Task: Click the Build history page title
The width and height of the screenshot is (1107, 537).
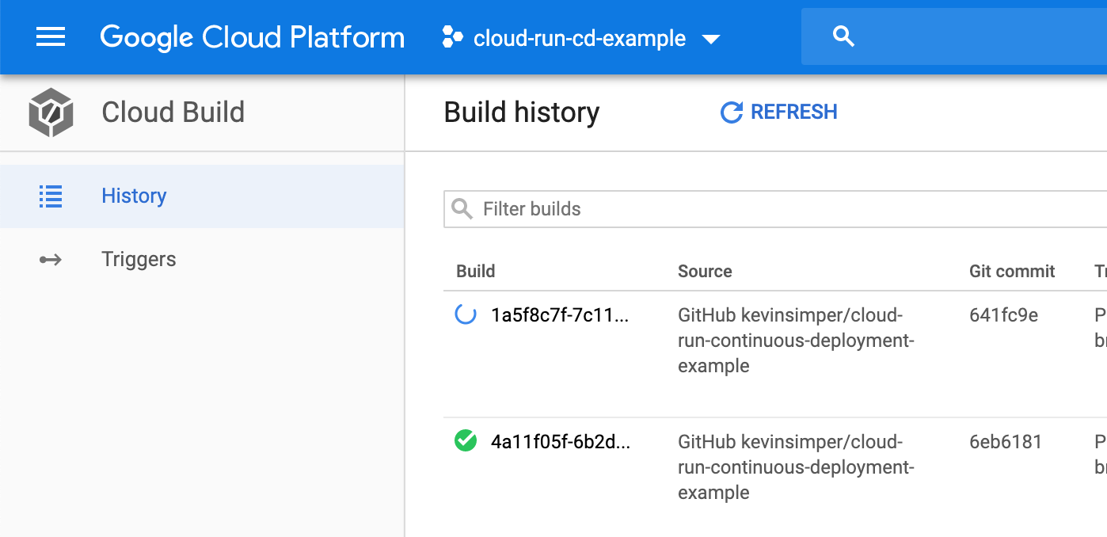Action: click(522, 112)
